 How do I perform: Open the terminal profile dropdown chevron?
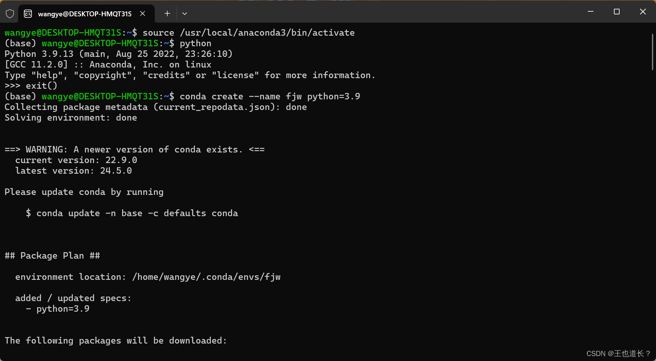[x=185, y=13]
